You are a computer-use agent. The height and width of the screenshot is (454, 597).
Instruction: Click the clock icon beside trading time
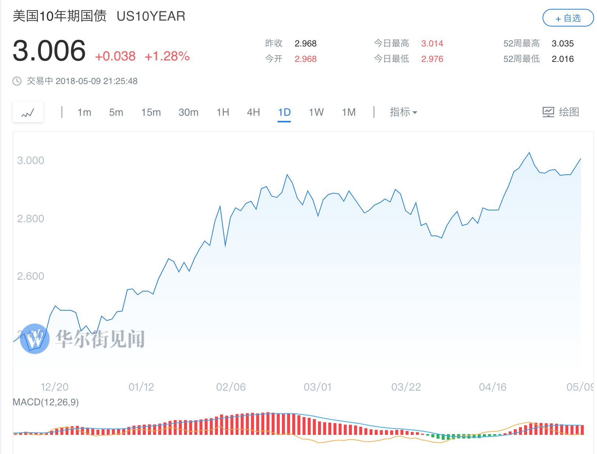pyautogui.click(x=17, y=81)
